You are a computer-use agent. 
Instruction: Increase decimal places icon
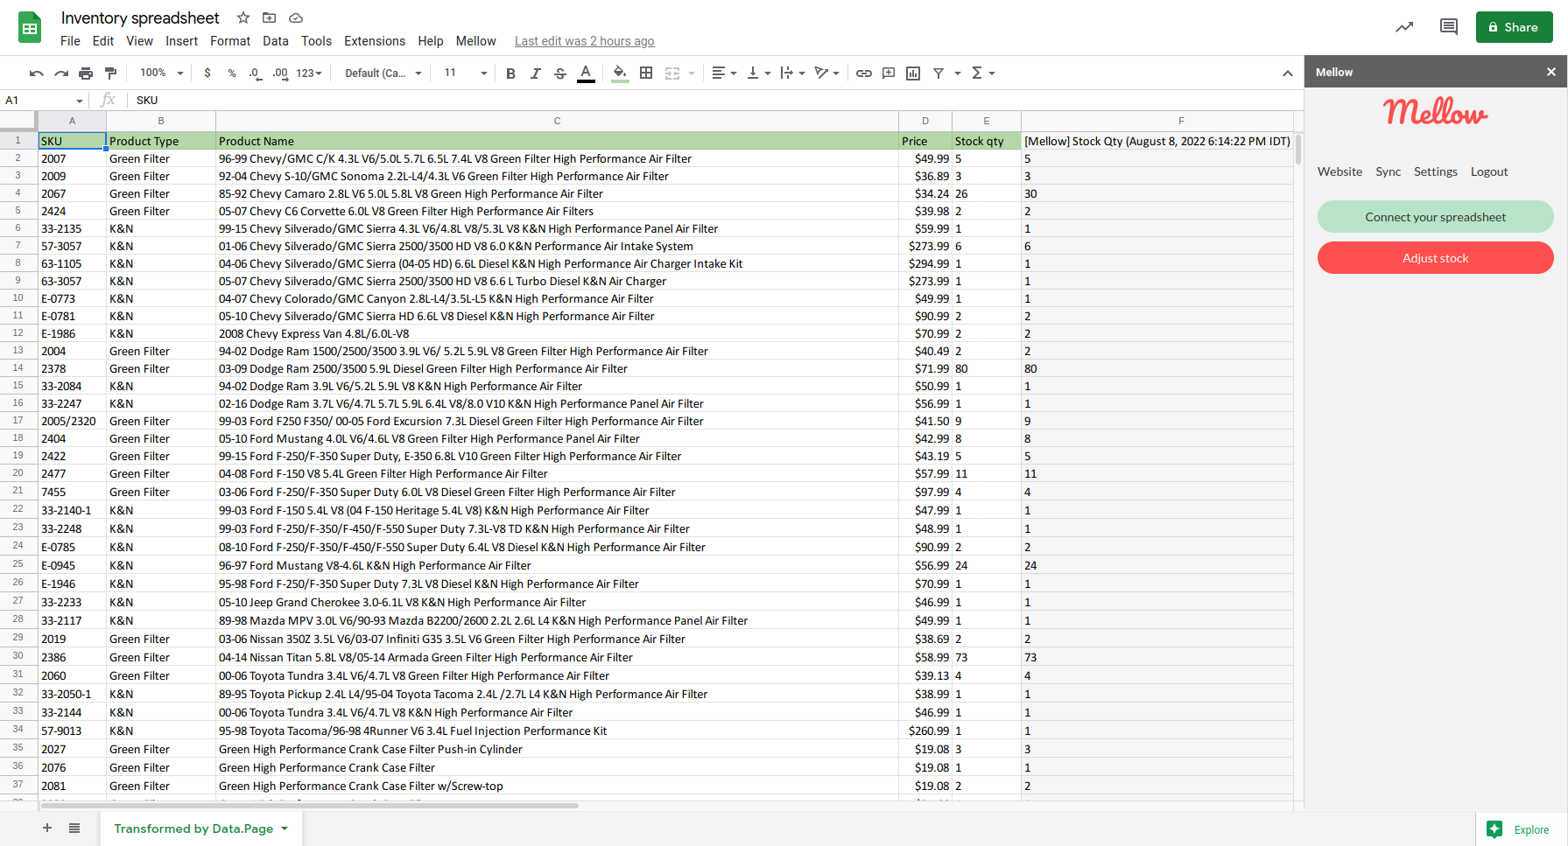click(280, 73)
